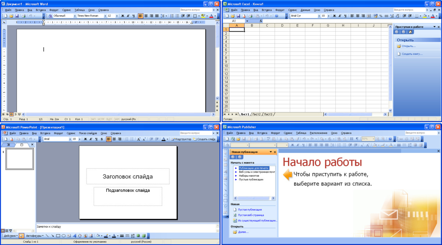The image size is (442, 245).
Task: Click Excel's merge and center icon
Action: (x=369, y=16)
